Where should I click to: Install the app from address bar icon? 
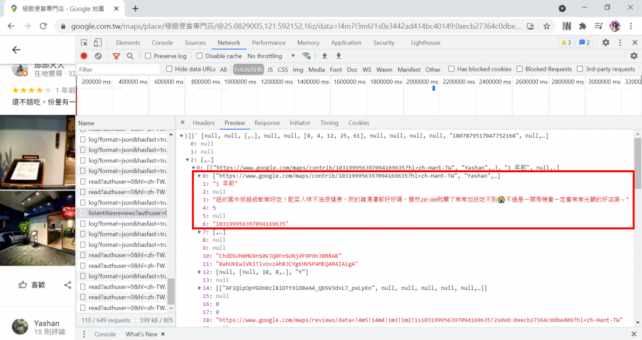click(530, 26)
